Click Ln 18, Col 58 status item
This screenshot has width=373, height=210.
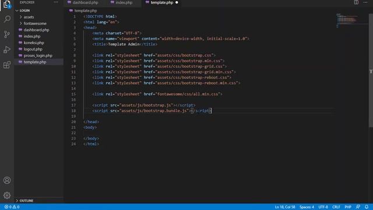[x=285, y=207]
